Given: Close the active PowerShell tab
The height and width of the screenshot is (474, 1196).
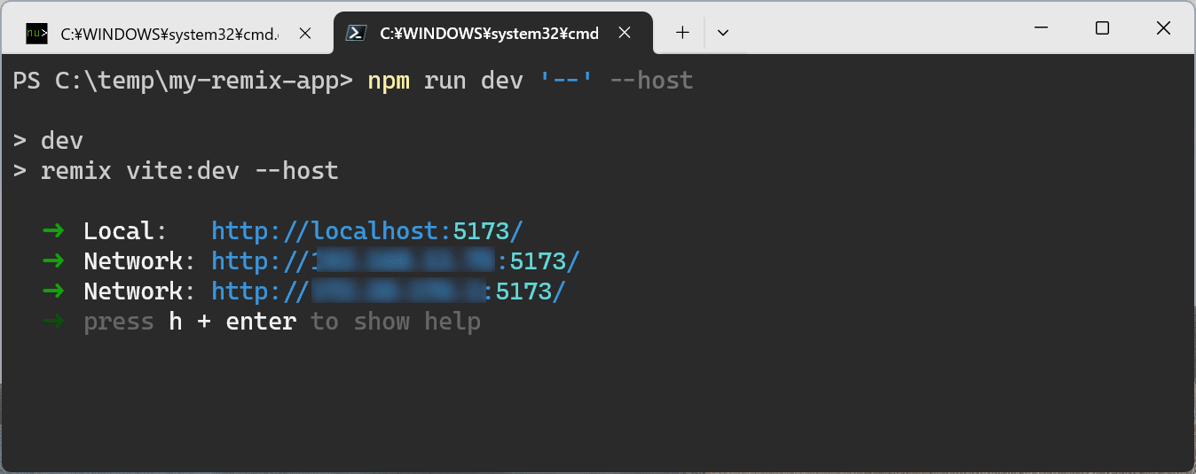Looking at the screenshot, I should tap(625, 33).
